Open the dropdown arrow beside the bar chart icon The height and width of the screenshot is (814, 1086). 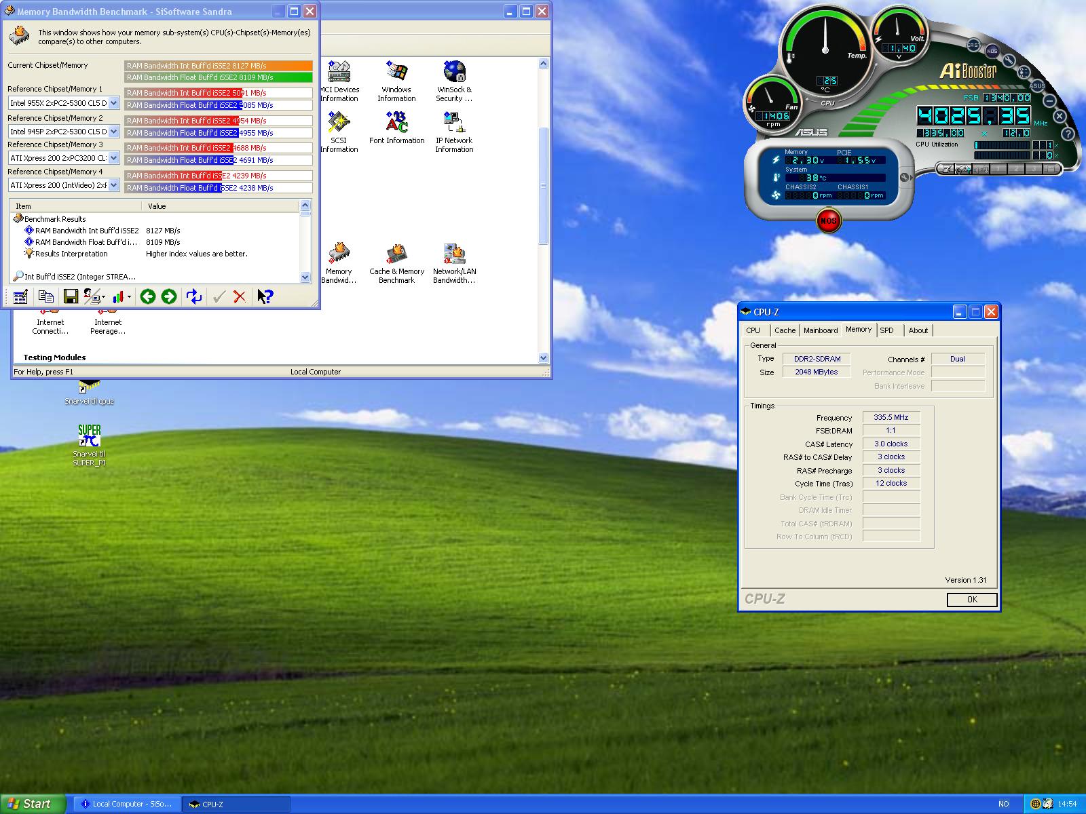[129, 296]
